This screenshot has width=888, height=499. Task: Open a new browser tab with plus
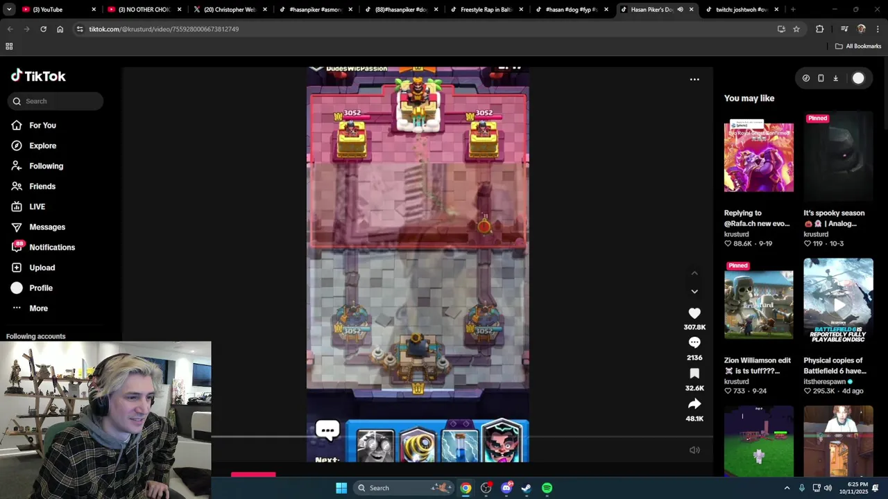click(x=793, y=10)
